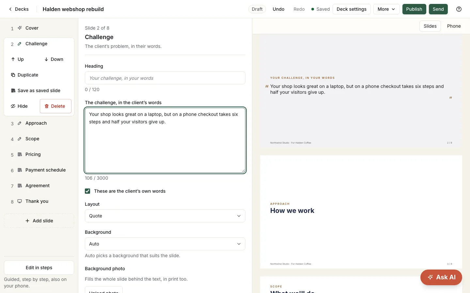Select the Cover slide label
The height and width of the screenshot is (293, 470).
pyautogui.click(x=32, y=28)
